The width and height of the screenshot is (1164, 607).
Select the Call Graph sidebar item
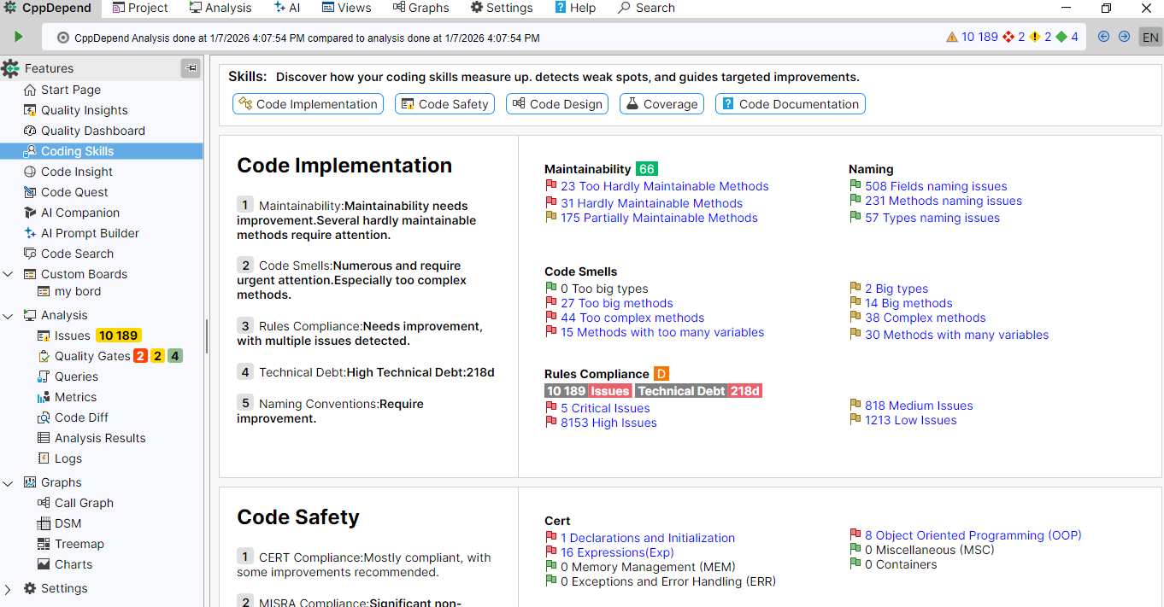tap(84, 503)
